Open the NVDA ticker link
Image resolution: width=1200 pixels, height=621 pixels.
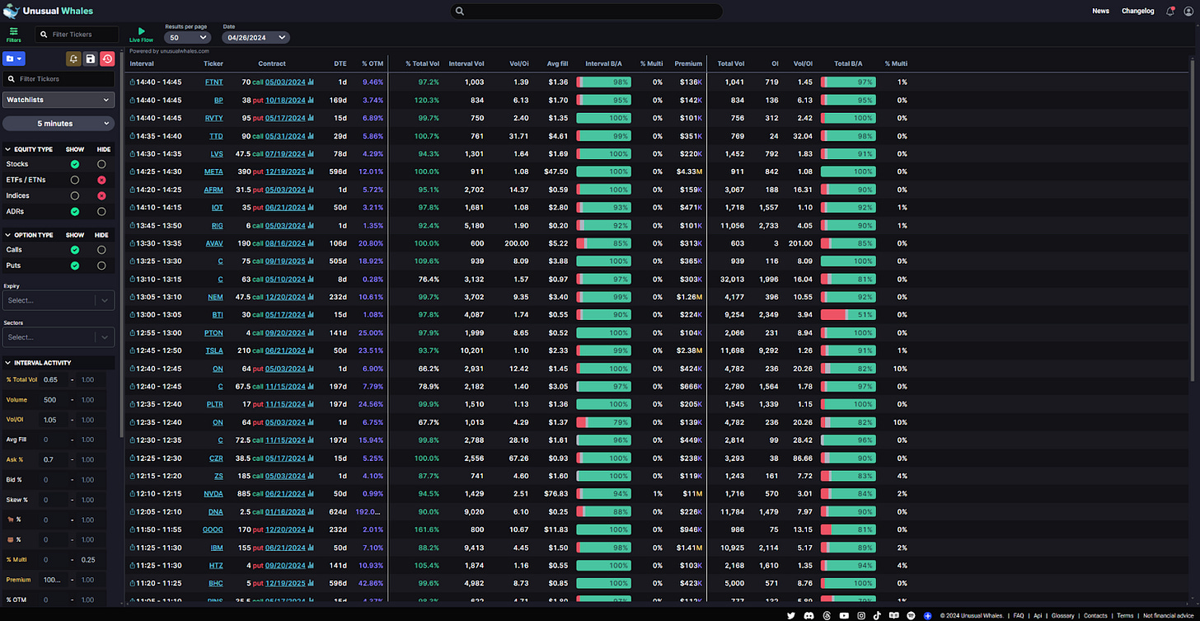pos(213,494)
